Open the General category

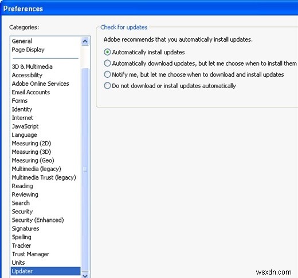(22, 41)
